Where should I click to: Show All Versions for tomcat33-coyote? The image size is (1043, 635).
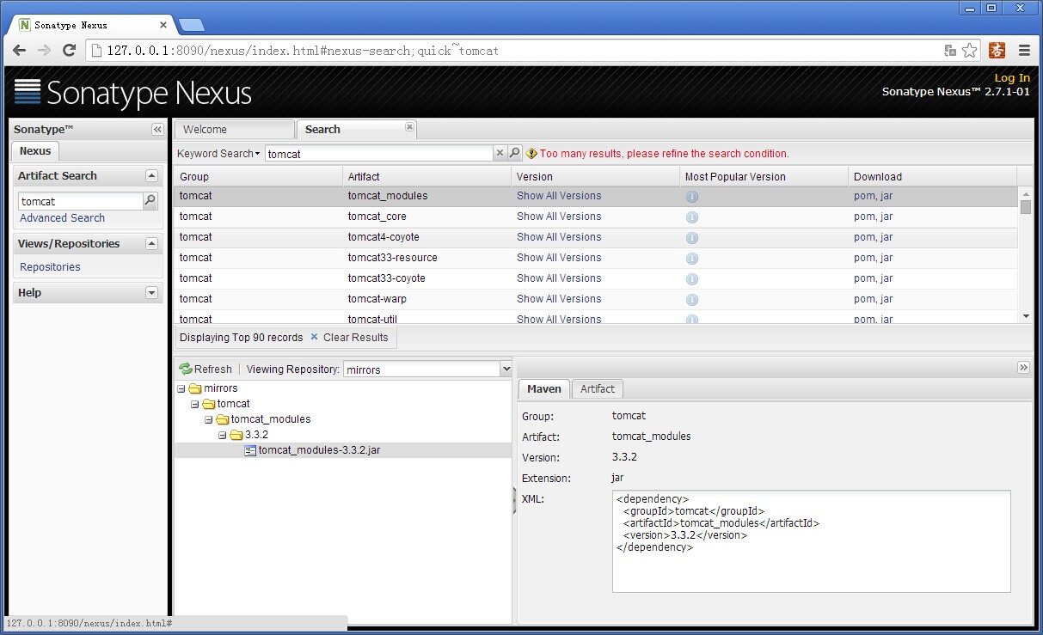pyautogui.click(x=559, y=278)
